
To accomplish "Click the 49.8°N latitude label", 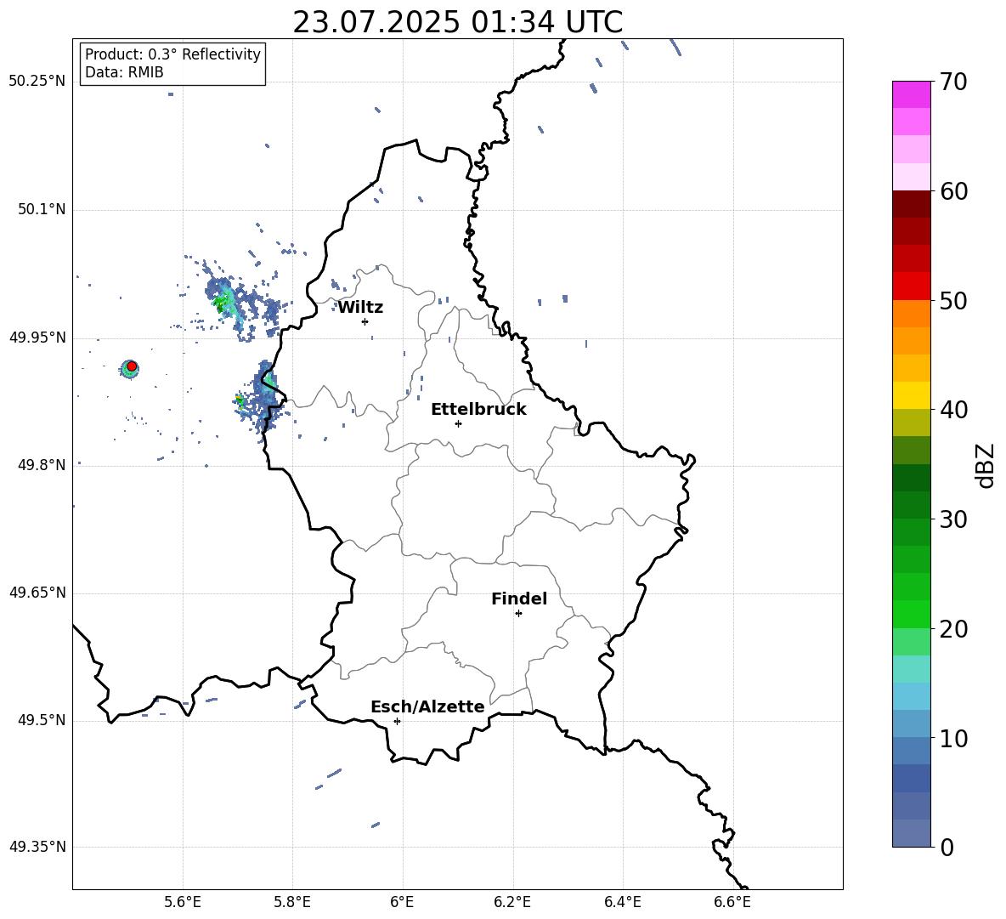I will 41,465.
